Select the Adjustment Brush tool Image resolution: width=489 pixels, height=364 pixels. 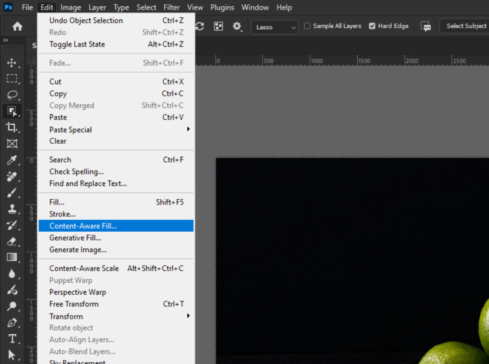click(12, 290)
